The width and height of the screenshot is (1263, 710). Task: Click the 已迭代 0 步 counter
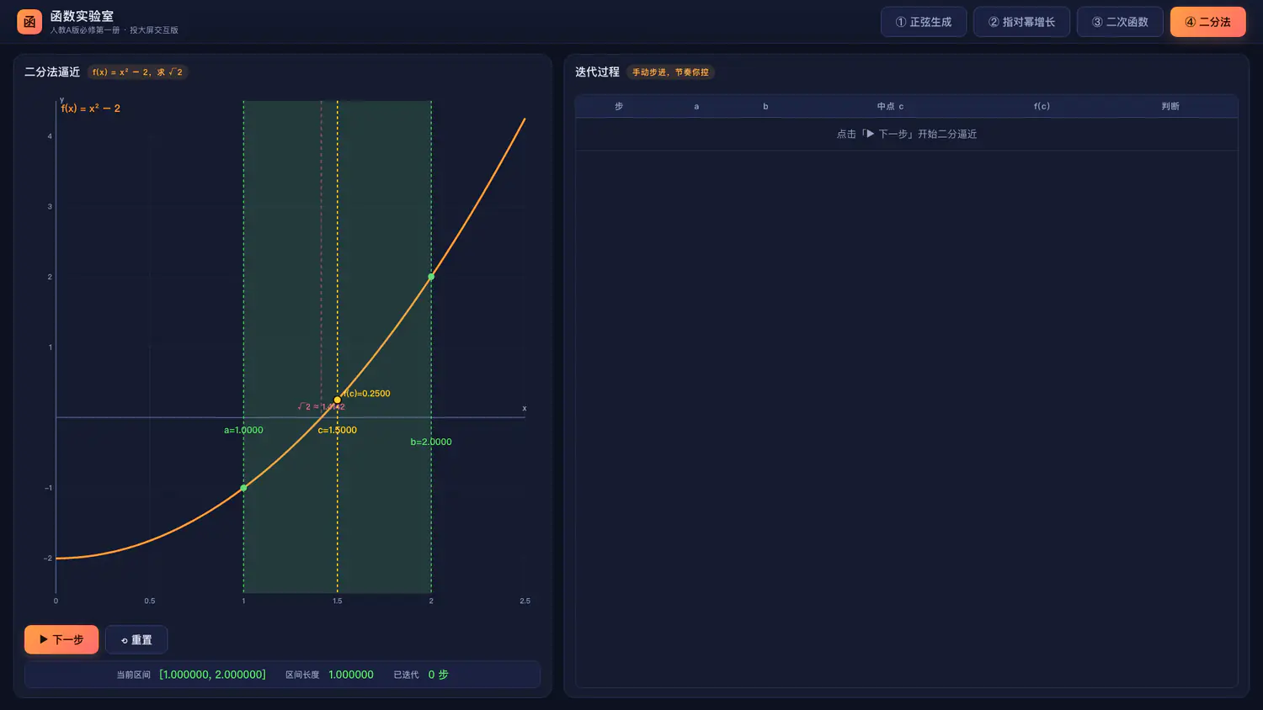tap(421, 675)
